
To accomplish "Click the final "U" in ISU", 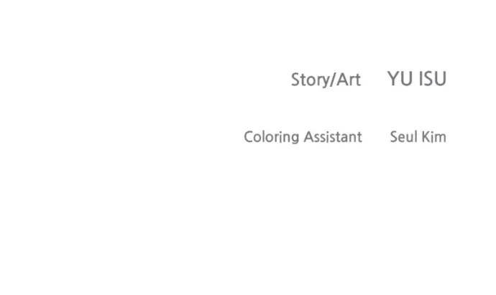I will pyautogui.click(x=440, y=79).
